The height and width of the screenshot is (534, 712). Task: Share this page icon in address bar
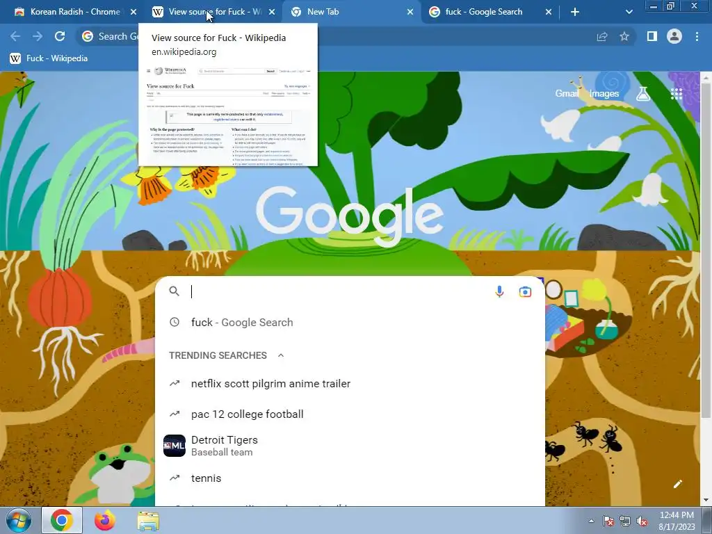coord(602,36)
